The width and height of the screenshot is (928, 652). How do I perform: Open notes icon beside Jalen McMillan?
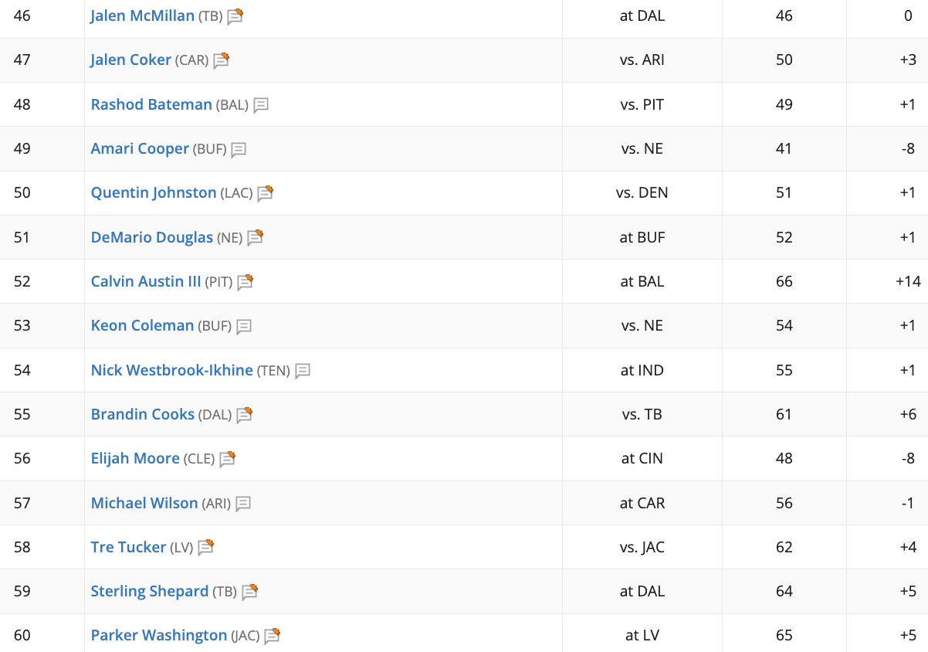pyautogui.click(x=235, y=16)
